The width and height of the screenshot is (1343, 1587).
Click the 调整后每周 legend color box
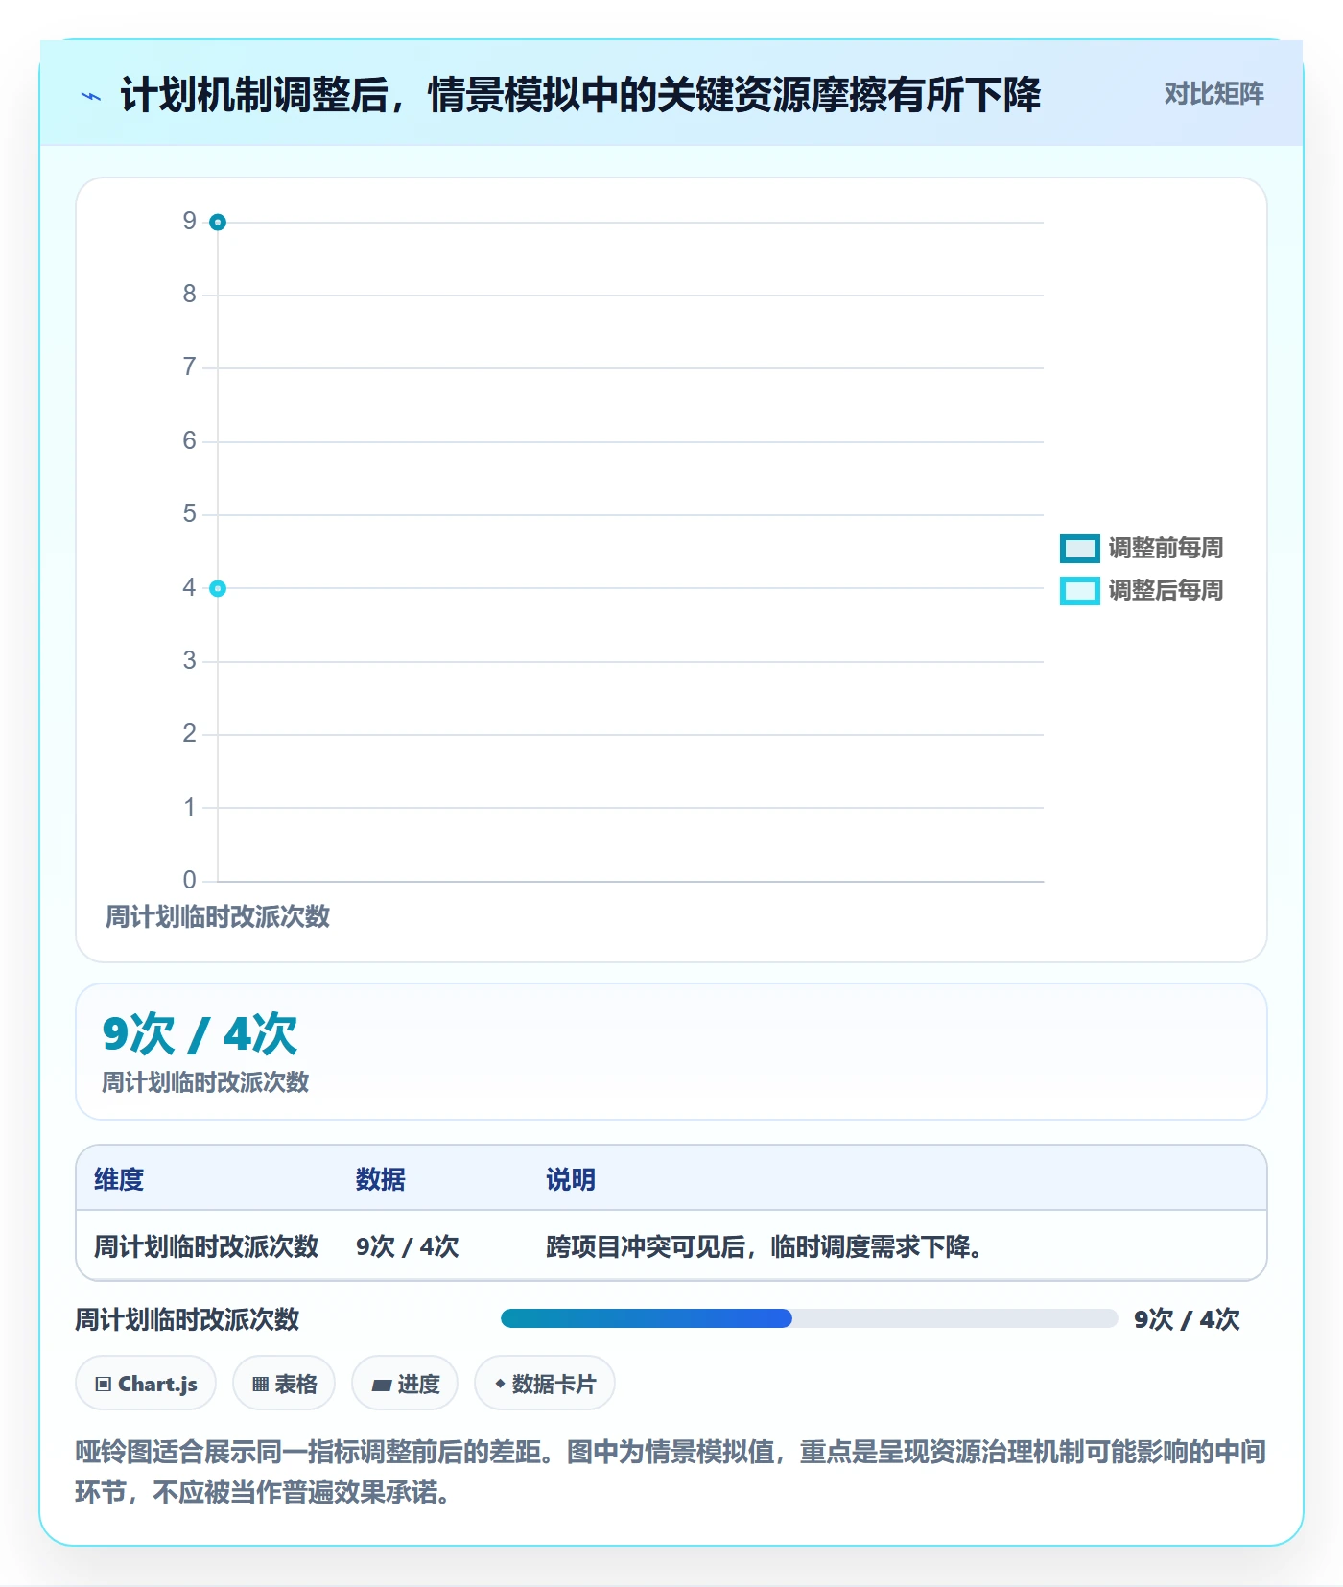(x=1079, y=591)
